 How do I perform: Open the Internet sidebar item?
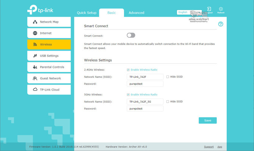pos(49,33)
